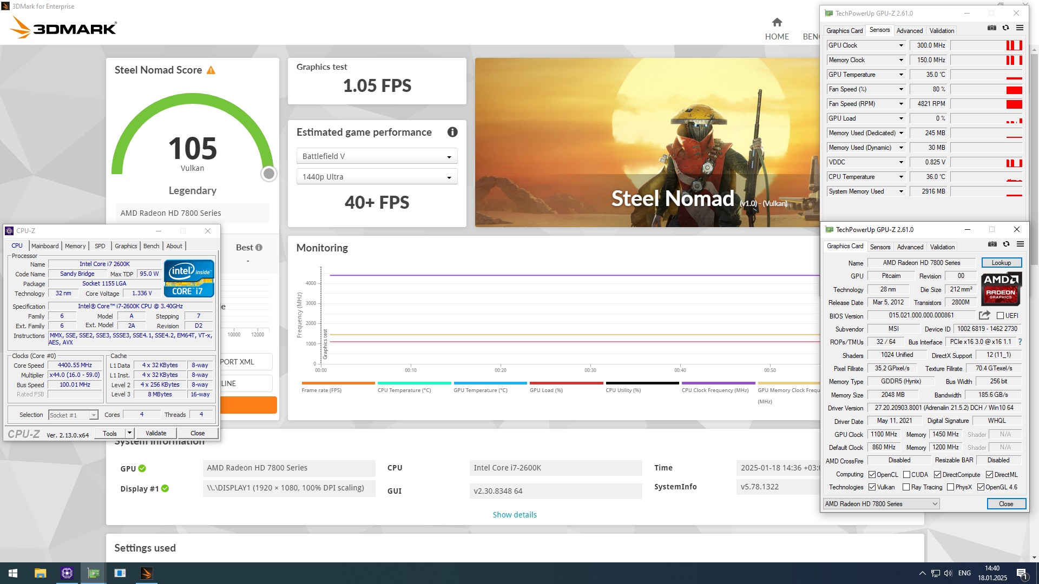
Task: Toggle the PhysX checkbox
Action: coord(950,487)
